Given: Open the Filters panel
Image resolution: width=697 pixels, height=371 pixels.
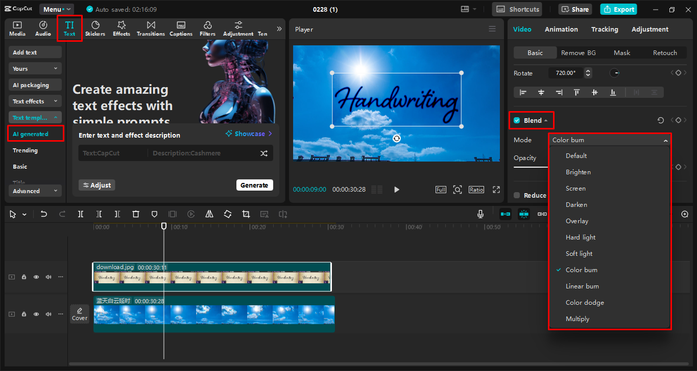Looking at the screenshot, I should coord(207,28).
